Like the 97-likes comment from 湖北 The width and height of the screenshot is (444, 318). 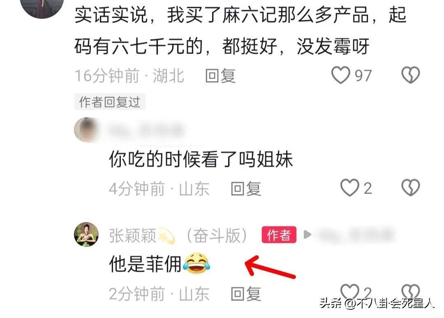pos(341,75)
